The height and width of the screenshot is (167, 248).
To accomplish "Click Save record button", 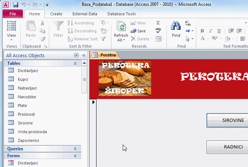I will tap(138, 31).
